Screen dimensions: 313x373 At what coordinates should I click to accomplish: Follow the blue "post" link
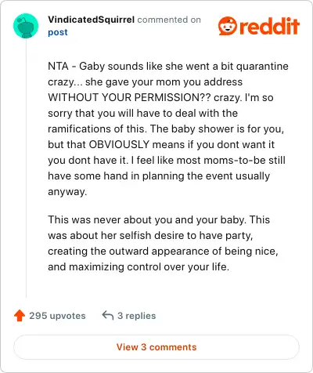[x=58, y=32]
